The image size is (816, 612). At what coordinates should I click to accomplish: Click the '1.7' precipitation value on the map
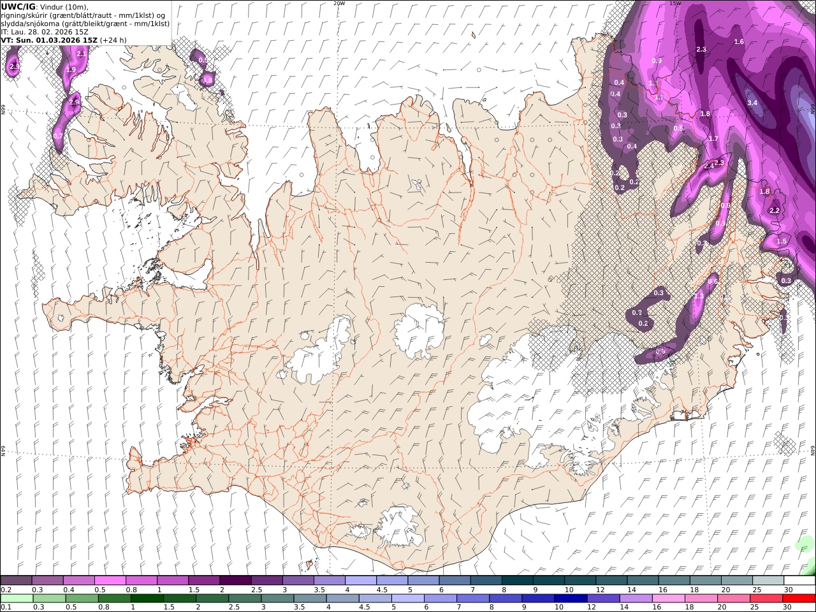pyautogui.click(x=713, y=138)
